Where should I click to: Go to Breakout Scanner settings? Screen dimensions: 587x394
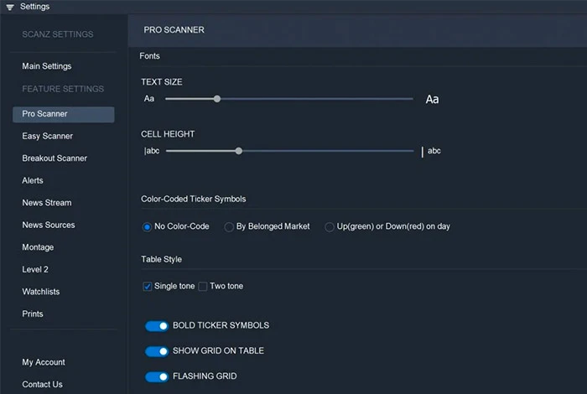(55, 158)
